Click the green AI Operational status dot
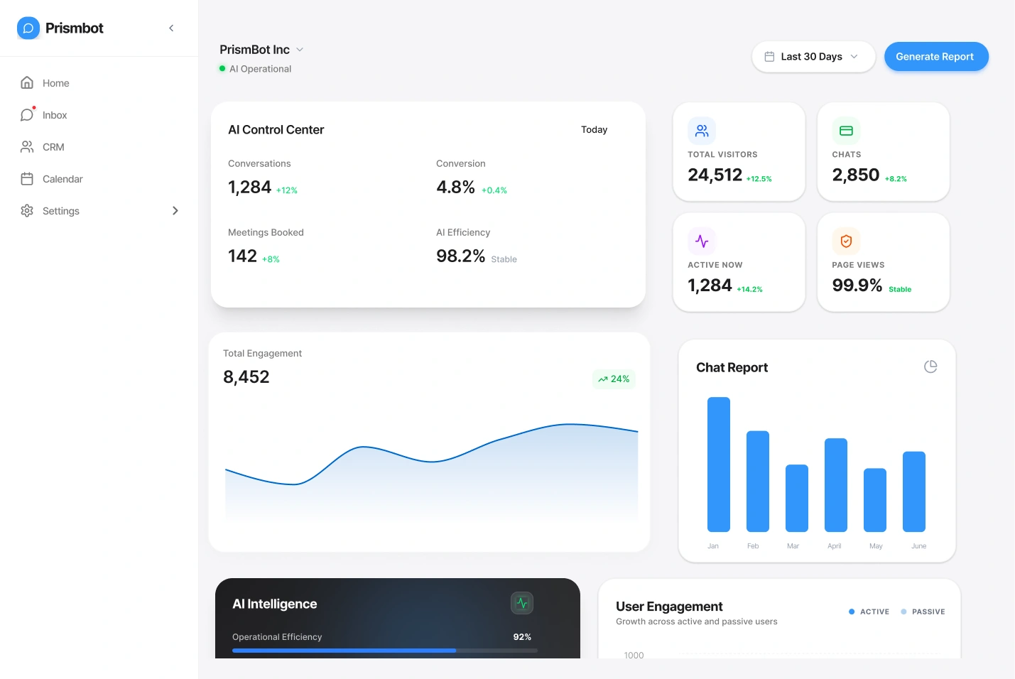 [x=222, y=69]
